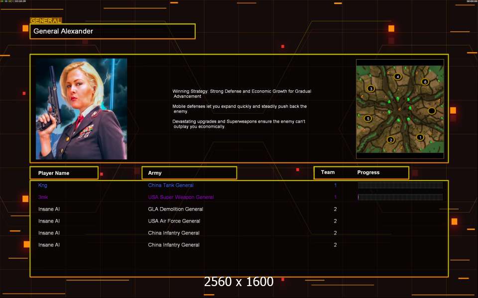This screenshot has width=478, height=298.
Task: Click Kng's loading progress bar
Action: (x=400, y=185)
